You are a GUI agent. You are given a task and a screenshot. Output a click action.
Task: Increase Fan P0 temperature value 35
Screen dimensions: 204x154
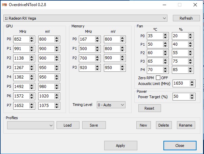[x=165, y=35]
